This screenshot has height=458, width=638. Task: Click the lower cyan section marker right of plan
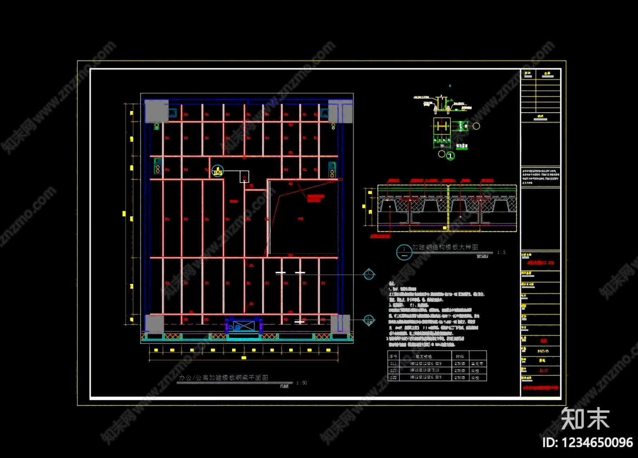tap(369, 320)
